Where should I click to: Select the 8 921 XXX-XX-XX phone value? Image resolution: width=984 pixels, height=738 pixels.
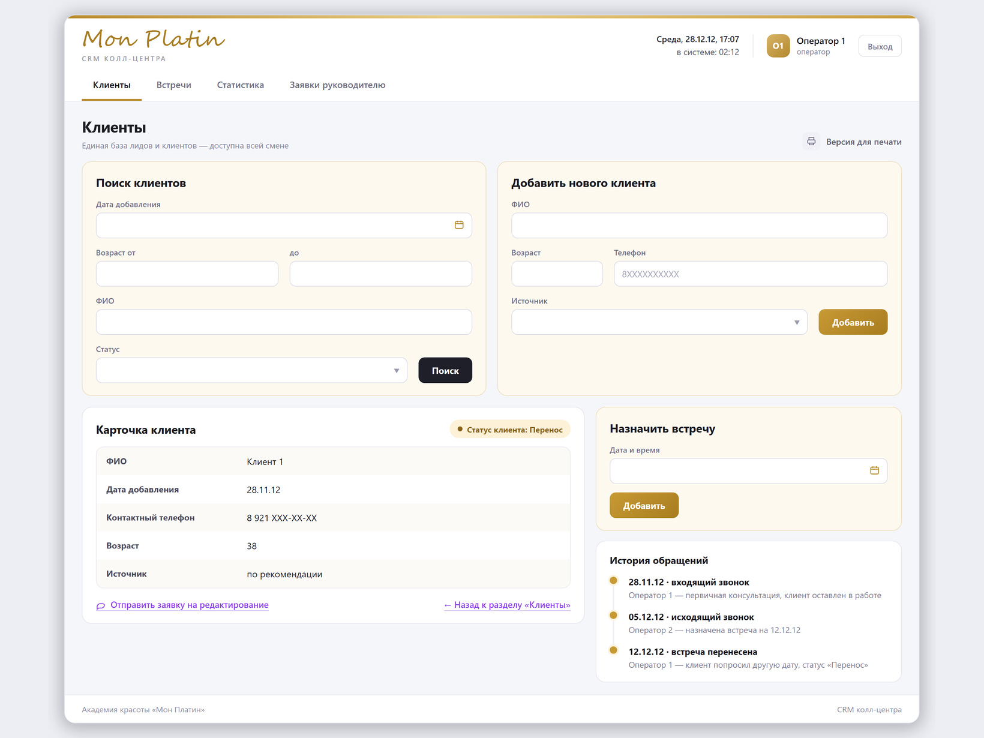pyautogui.click(x=281, y=518)
